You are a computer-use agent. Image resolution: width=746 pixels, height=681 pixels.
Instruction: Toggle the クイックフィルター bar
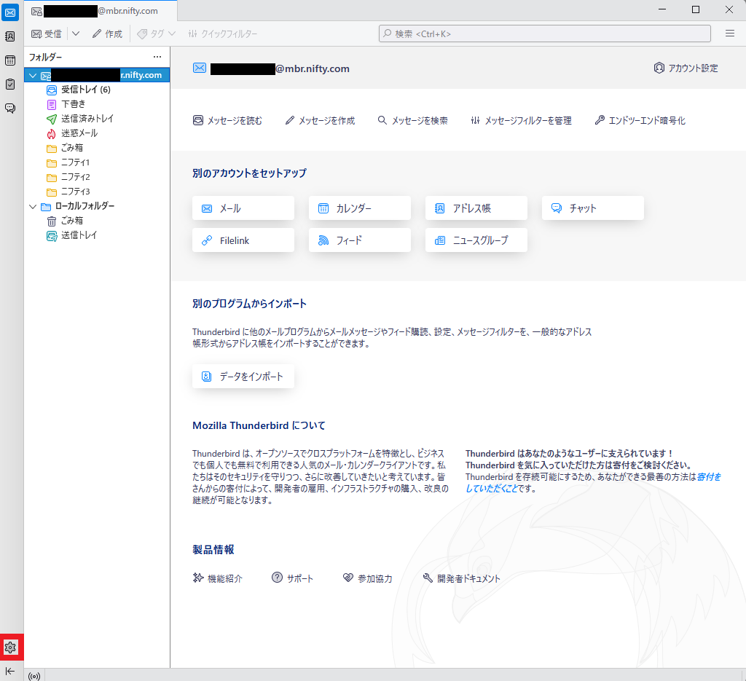click(x=222, y=34)
